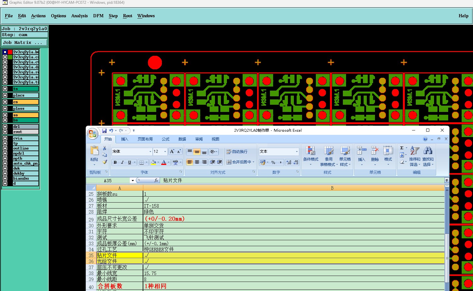Align text right in Excel
The width and height of the screenshot is (473, 291).
[204, 162]
